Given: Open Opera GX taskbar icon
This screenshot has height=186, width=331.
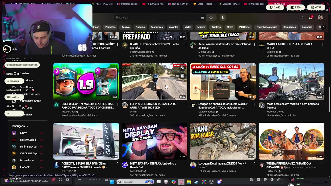Looking at the screenshot, I should tap(181, 182).
